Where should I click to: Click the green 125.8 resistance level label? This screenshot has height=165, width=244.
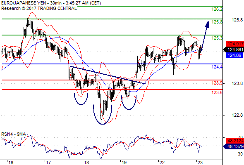pos(217,22)
